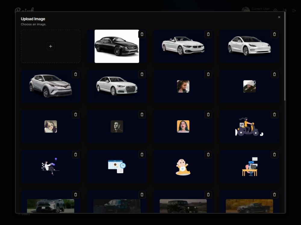The height and width of the screenshot is (225, 301).
Task: Delete the silver Toyota SUV image
Action: click(76, 74)
